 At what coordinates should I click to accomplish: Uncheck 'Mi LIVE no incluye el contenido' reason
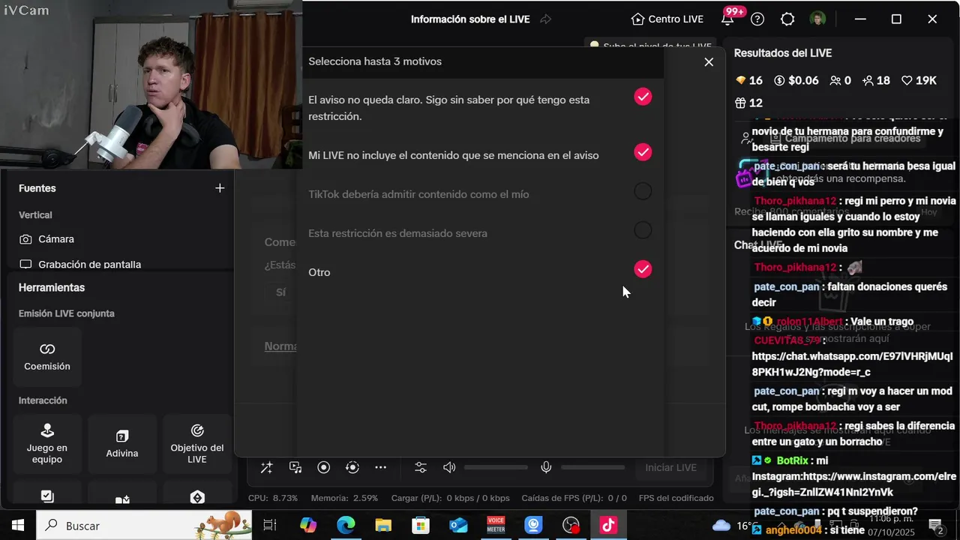point(643,152)
